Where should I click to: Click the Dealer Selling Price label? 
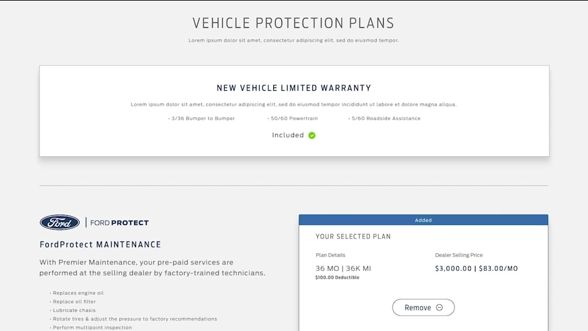pyautogui.click(x=459, y=255)
